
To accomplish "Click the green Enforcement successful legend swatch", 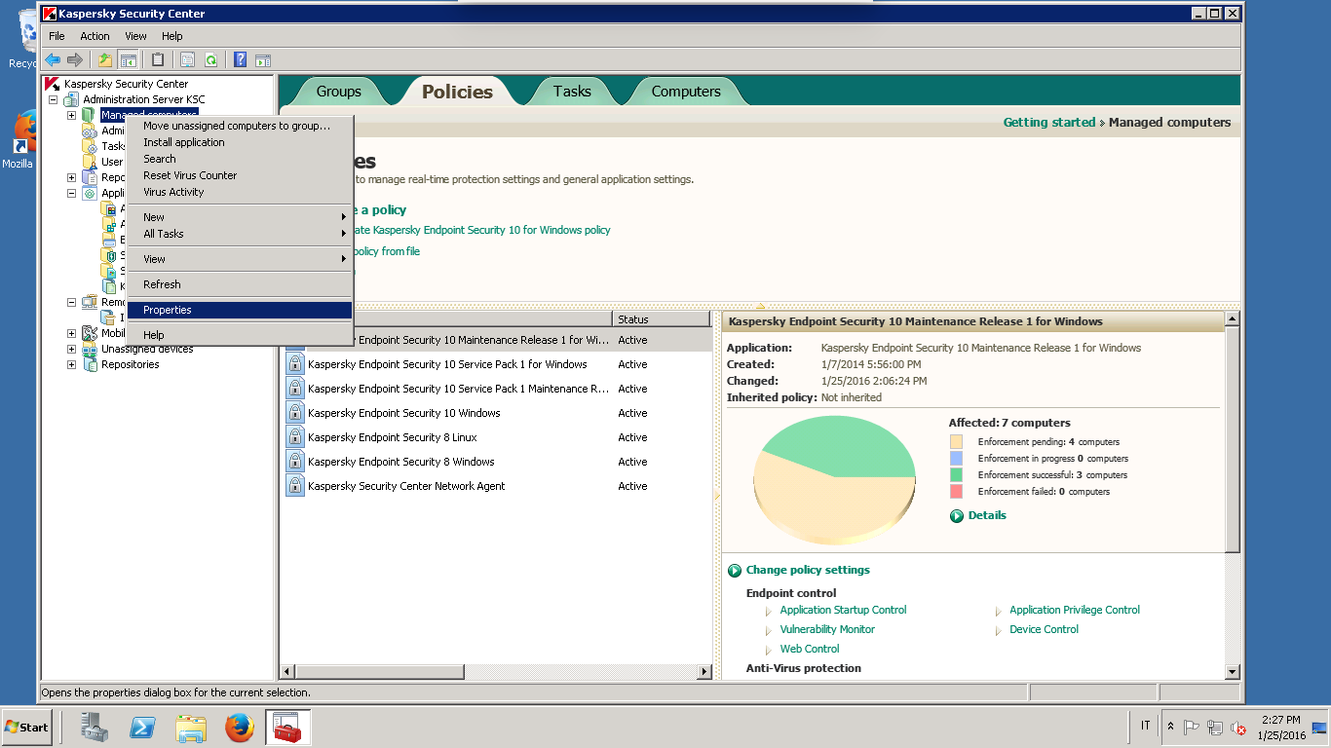I will [x=956, y=475].
